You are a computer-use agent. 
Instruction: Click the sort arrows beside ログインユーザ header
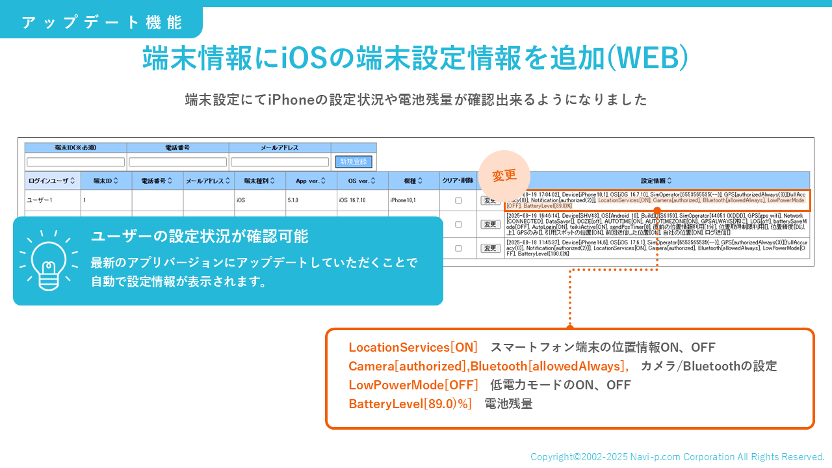[x=73, y=181]
